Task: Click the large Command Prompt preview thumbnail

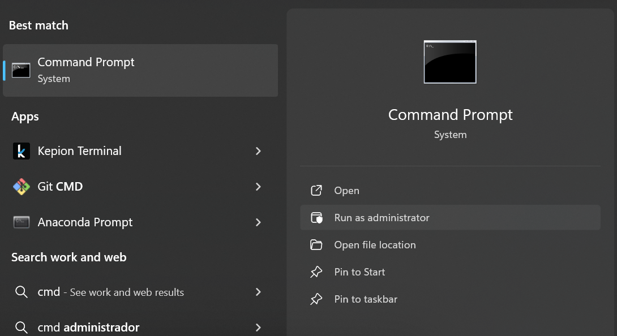Action: [450, 62]
